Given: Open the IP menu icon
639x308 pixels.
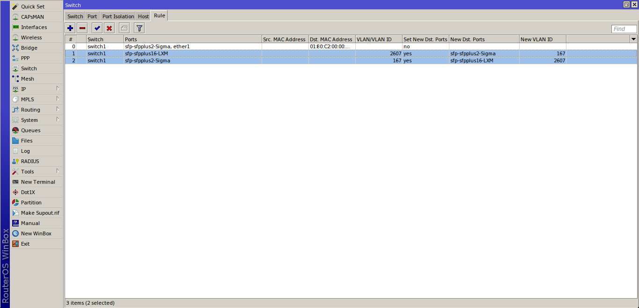Looking at the screenshot, I should point(15,89).
